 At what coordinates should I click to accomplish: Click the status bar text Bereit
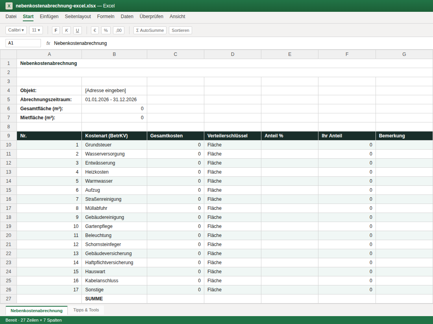pos(11,320)
